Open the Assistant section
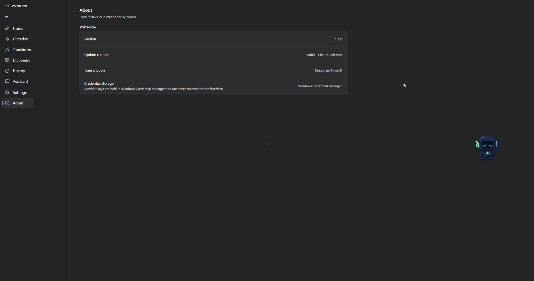Image resolution: width=534 pixels, height=281 pixels. tap(18, 81)
